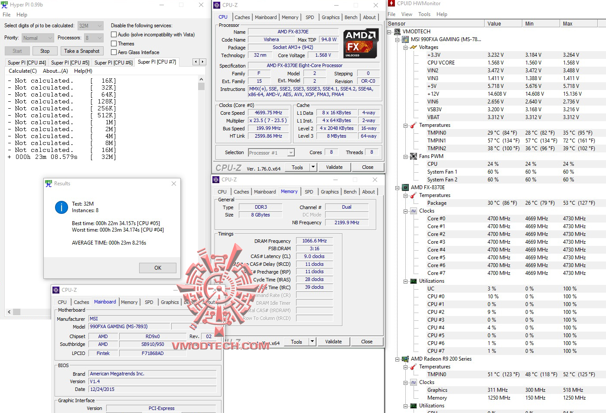Image resolution: width=606 pixels, height=413 pixels.
Task: Click the Hyper PI title bar icon
Action: [4, 5]
